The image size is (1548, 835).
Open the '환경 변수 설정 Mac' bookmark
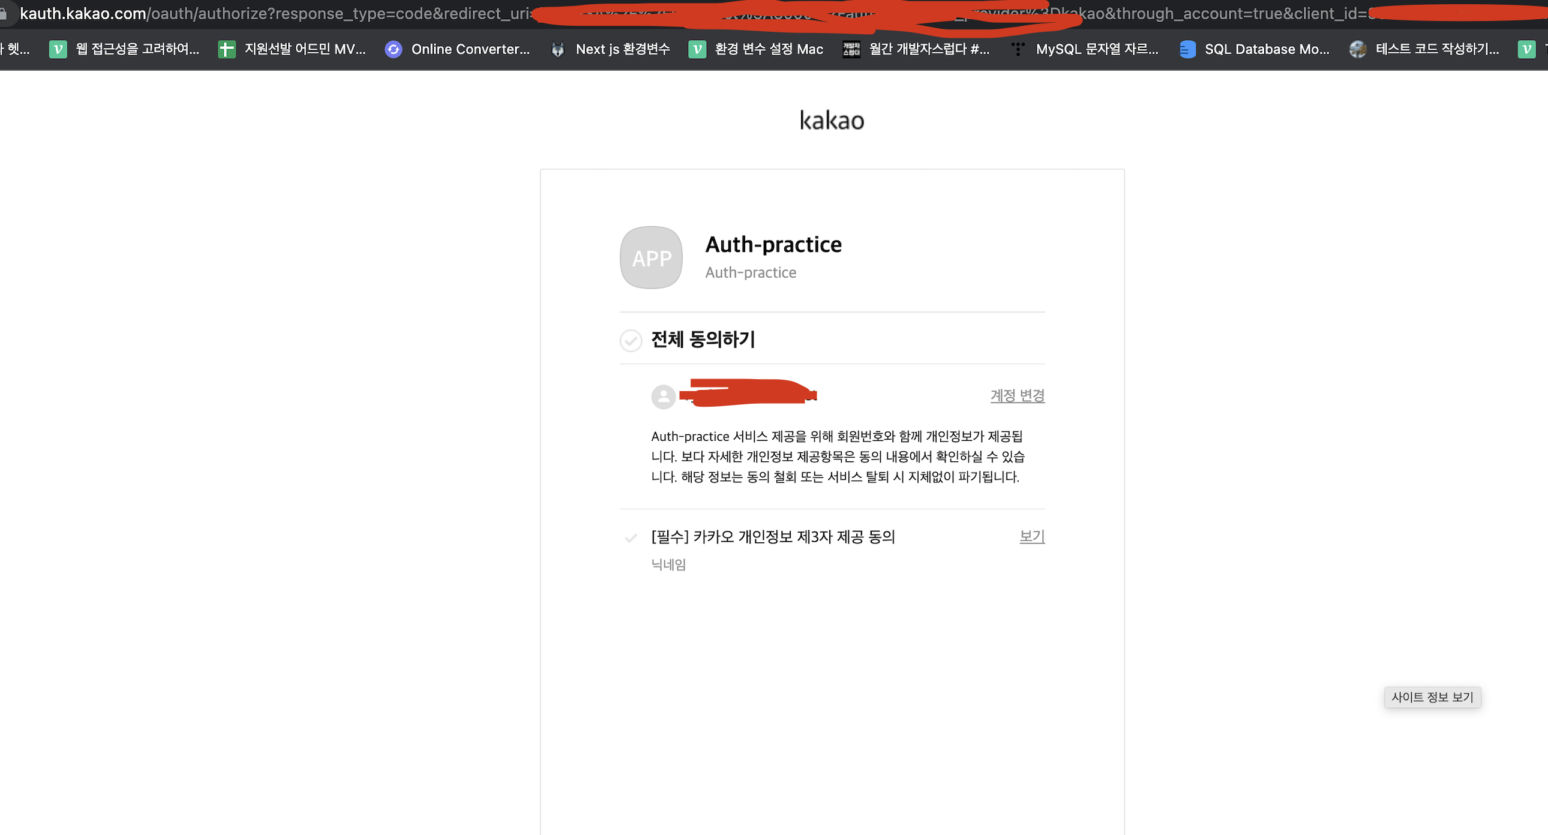tap(755, 49)
